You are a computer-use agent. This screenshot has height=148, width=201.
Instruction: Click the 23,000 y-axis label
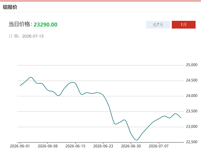click(192, 127)
